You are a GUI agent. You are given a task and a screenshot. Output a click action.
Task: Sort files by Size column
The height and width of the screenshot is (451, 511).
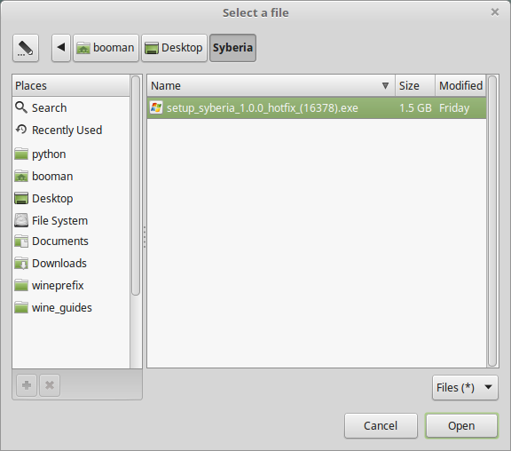pos(415,86)
